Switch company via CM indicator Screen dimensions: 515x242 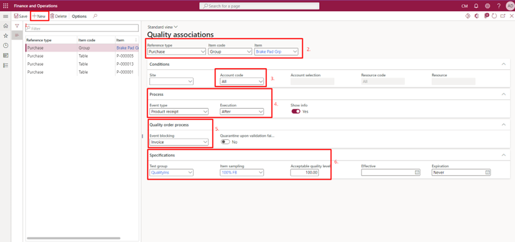coord(464,6)
